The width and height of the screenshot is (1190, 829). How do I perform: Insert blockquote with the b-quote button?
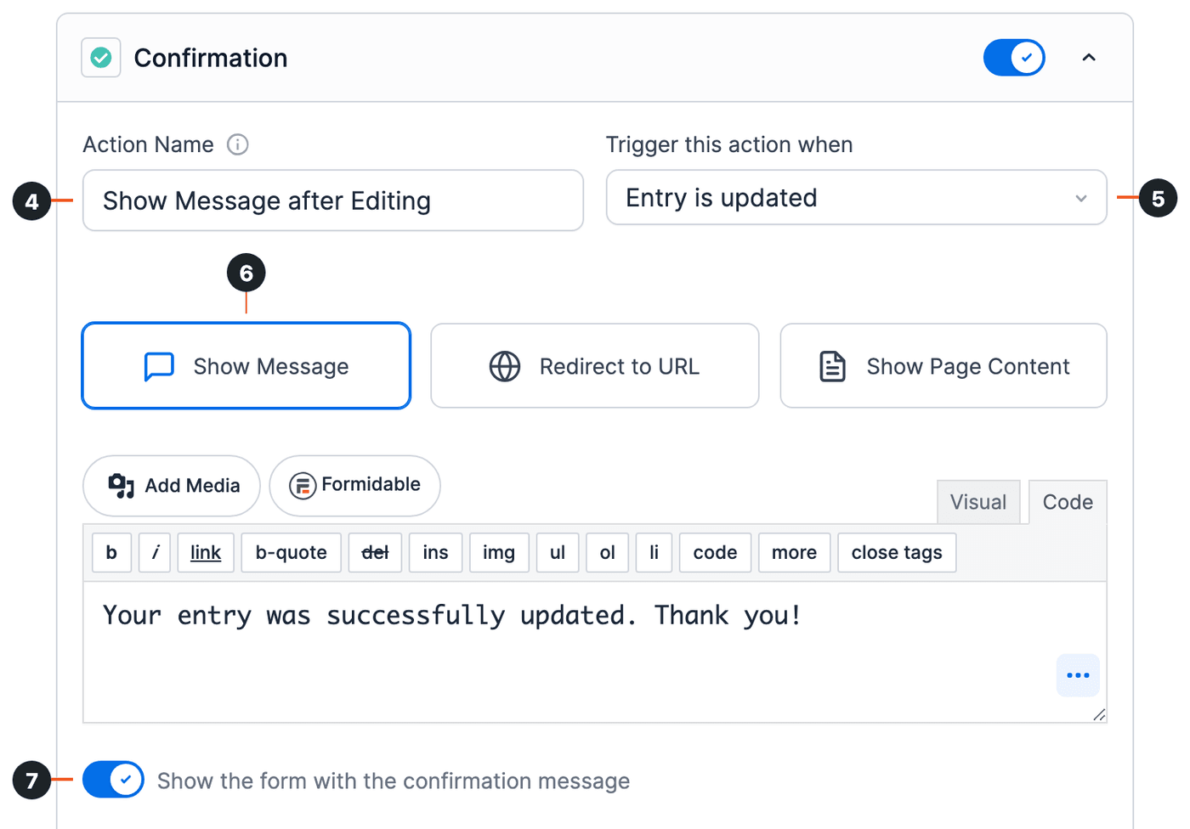coord(292,553)
